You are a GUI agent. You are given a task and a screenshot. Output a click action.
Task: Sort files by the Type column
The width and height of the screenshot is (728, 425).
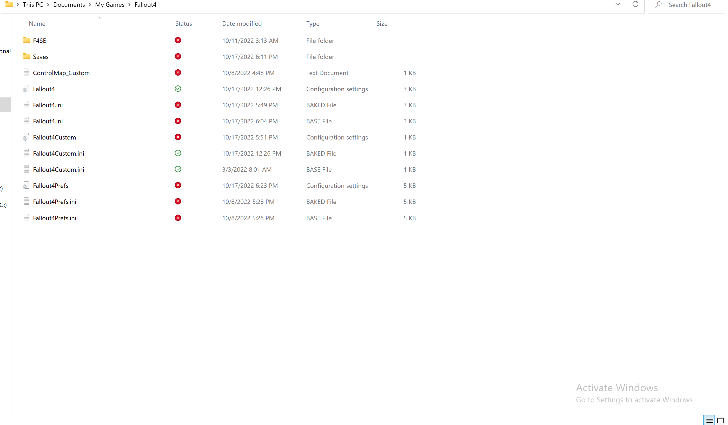(x=313, y=23)
